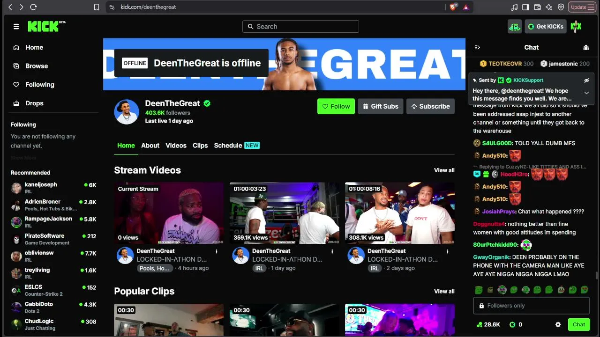Image resolution: width=600 pixels, height=337 pixels.
Task: Open ChudLogic recommended channel
Action: pyautogui.click(x=53, y=324)
